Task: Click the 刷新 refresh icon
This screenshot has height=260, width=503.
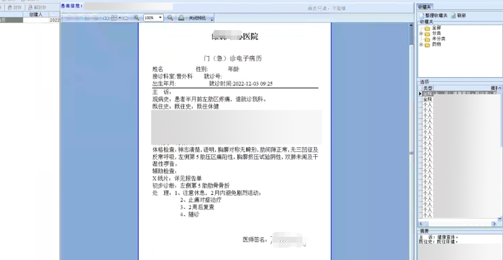Action: point(454,16)
